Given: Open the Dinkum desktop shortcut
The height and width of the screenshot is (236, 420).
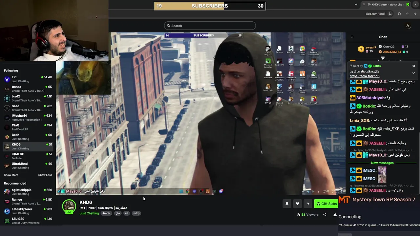Looking at the screenshot, I should pos(291,100).
